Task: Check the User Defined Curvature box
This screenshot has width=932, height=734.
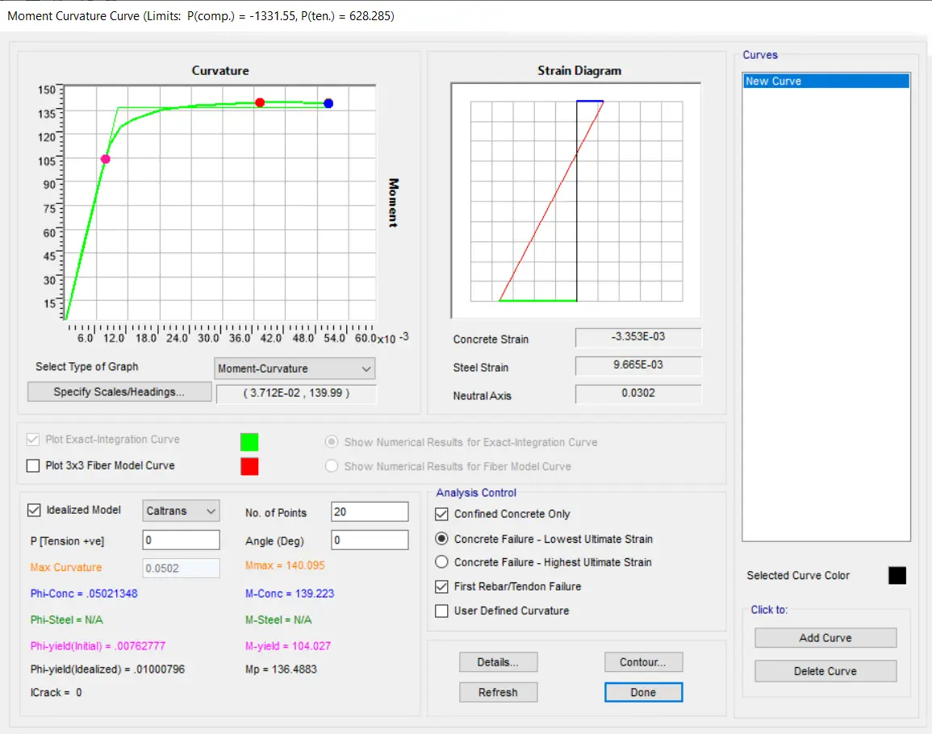Action: [441, 611]
